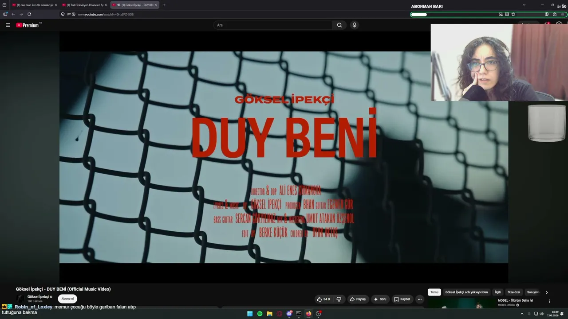
Task: Open the Göksel İpekçi channel avatar
Action: point(20,299)
